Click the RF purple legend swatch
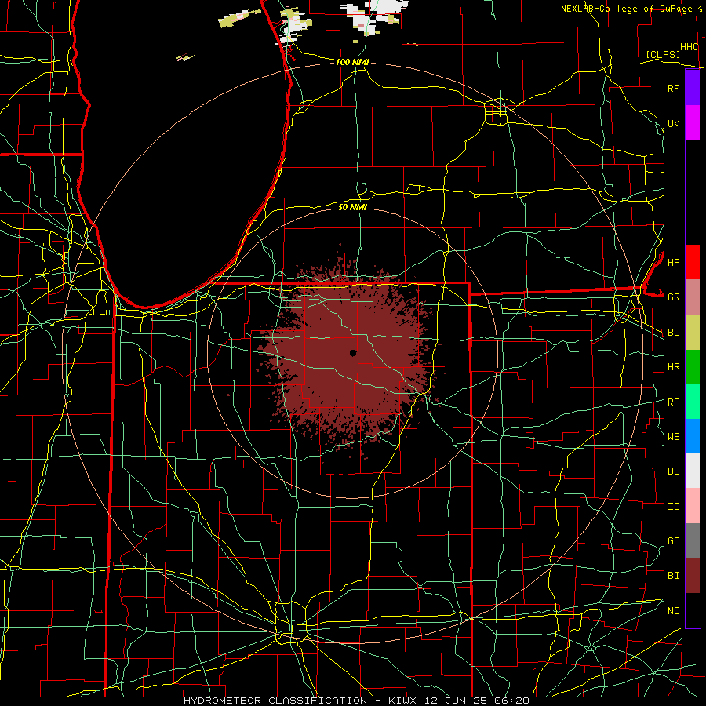The image size is (706, 706). [693, 88]
